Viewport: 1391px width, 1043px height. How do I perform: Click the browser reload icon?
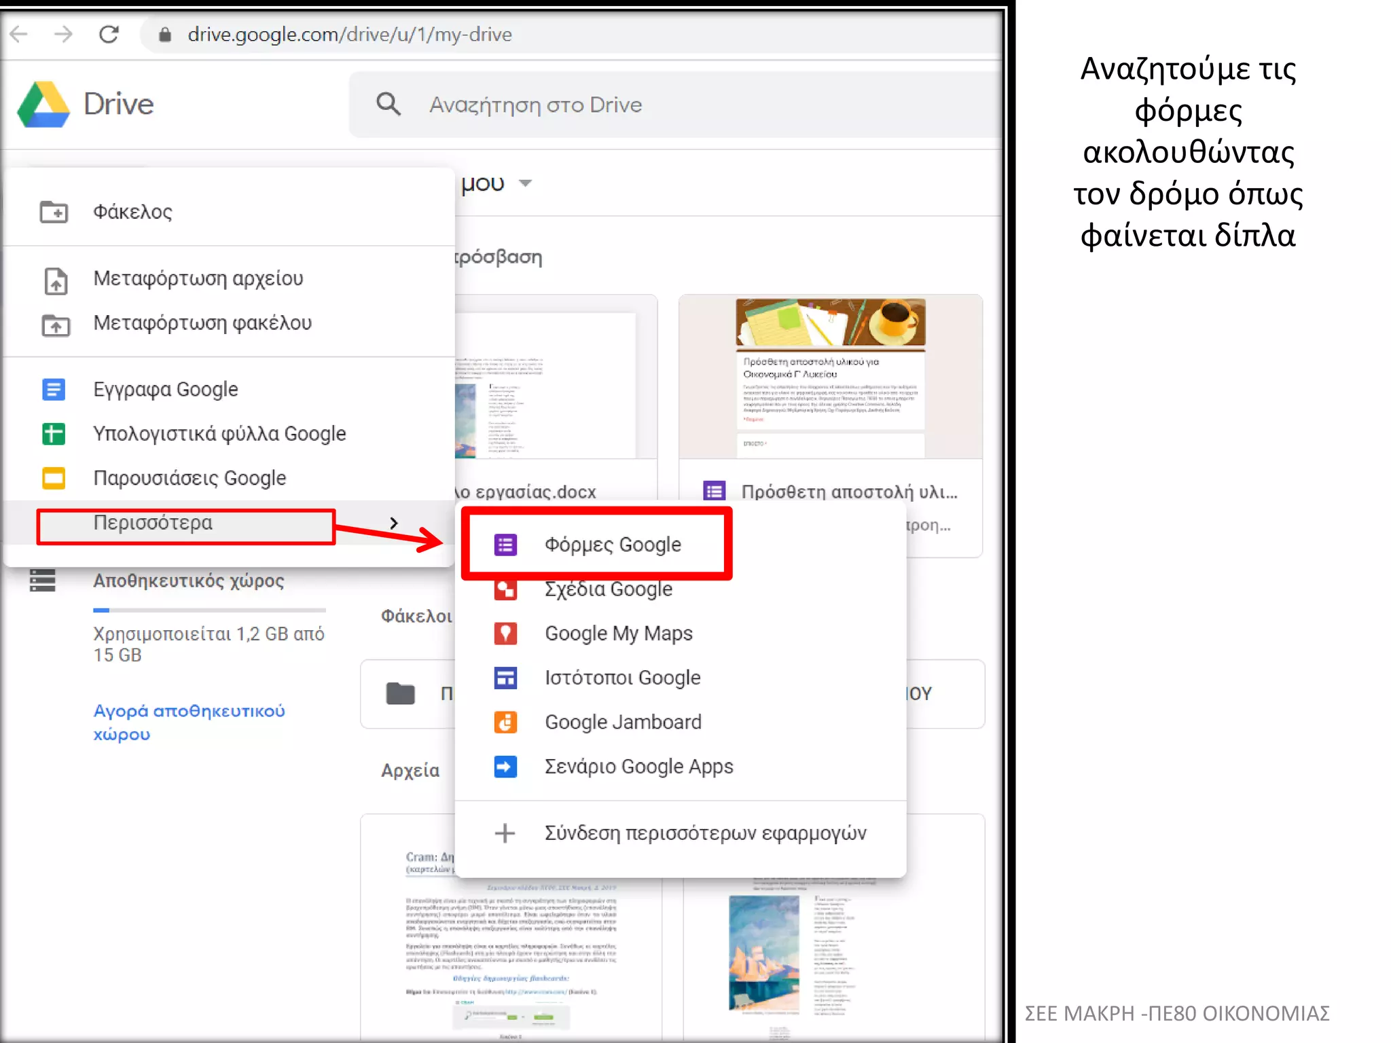109,34
